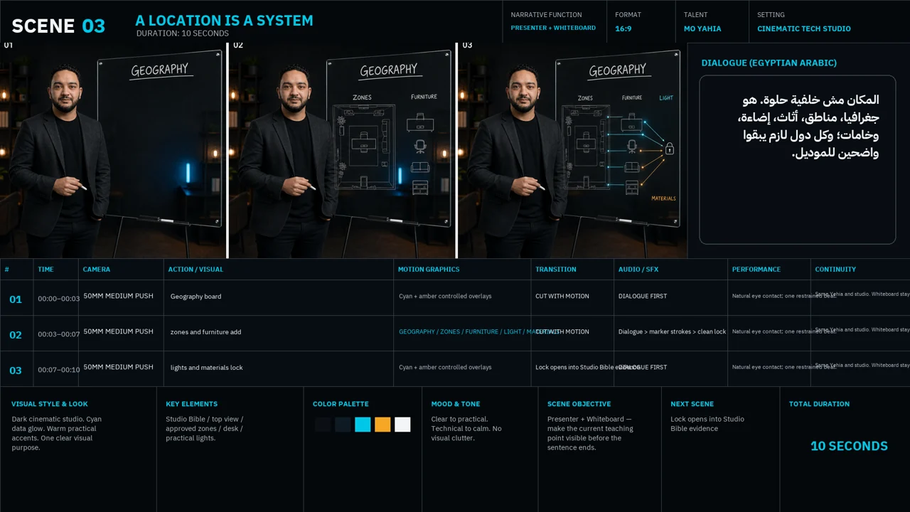910x512 pixels.
Task: Click 'Dialogue > marker strokes > clean lock' audio cell
Action: (x=672, y=332)
